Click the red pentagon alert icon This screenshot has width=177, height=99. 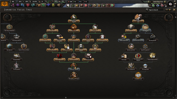click(86, 5)
